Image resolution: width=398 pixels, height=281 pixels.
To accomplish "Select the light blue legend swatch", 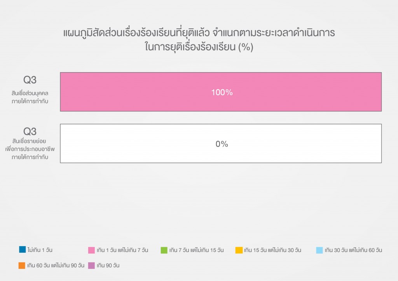I will (x=319, y=250).
